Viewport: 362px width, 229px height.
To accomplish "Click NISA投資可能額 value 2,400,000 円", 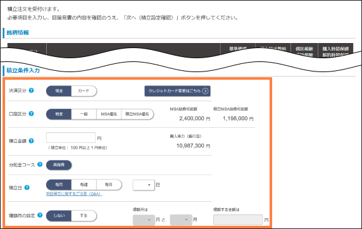I will click(x=195, y=118).
